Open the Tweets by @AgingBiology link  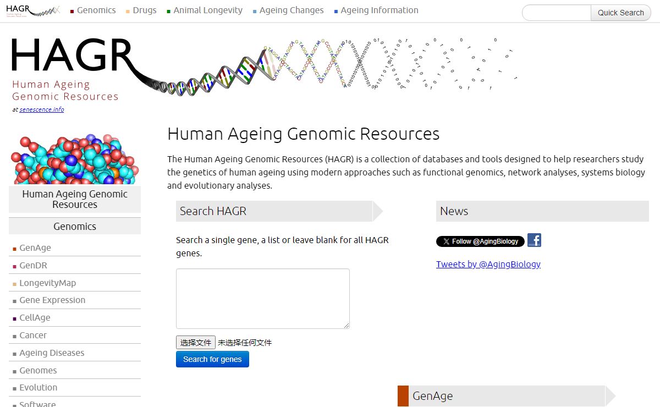(488, 264)
